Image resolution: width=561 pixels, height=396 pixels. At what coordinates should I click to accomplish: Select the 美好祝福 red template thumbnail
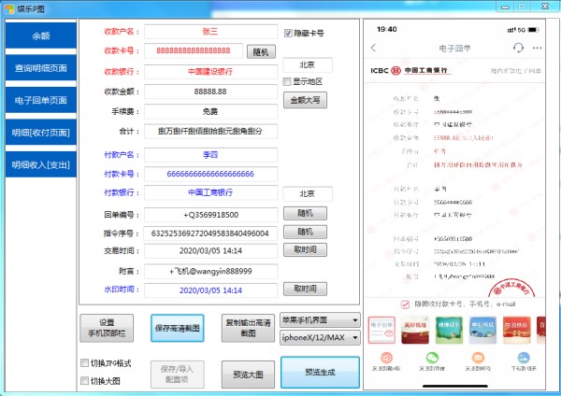415,330
